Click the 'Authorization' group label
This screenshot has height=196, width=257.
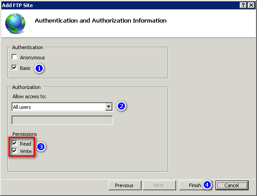click(x=27, y=87)
